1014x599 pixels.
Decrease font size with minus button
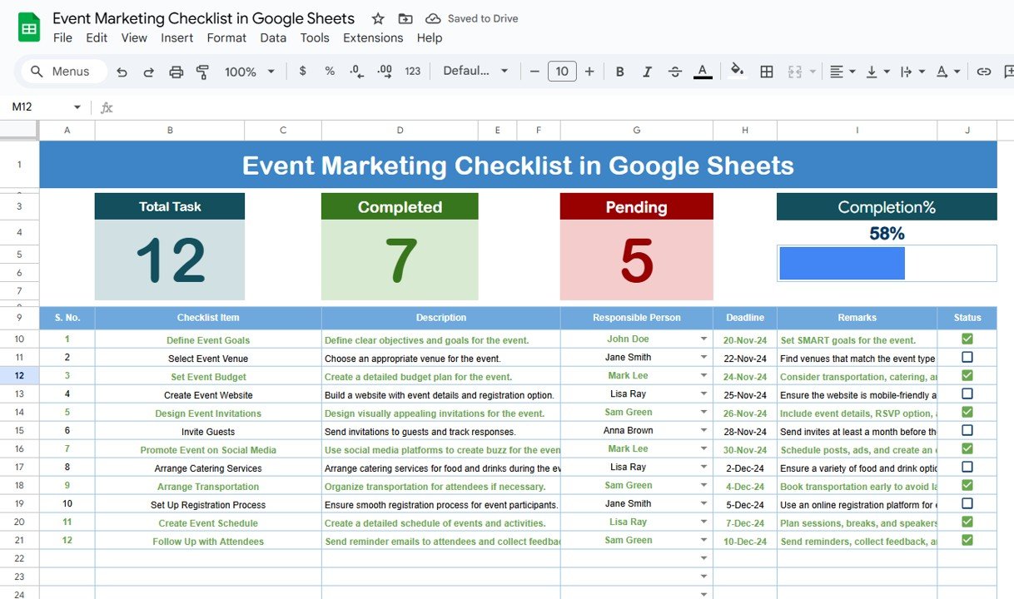(x=534, y=72)
